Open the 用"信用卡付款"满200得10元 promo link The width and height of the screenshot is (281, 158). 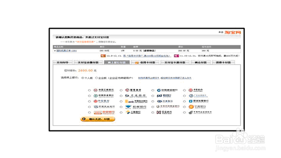click(147, 56)
